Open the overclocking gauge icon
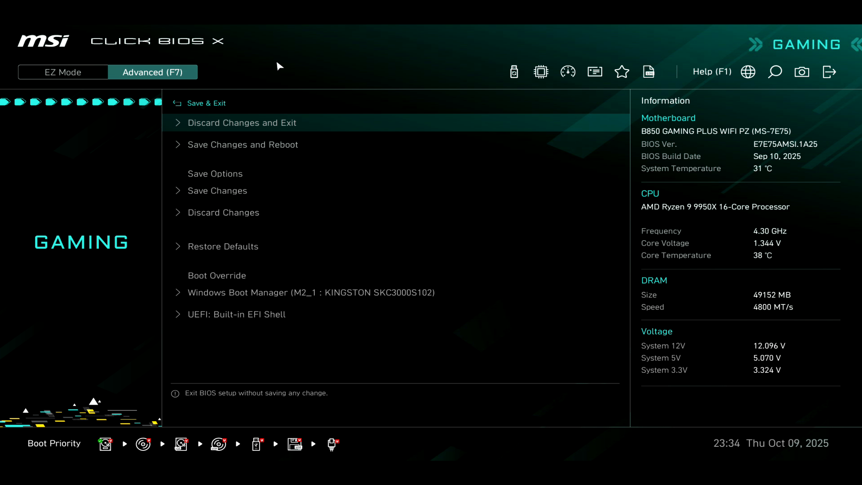The width and height of the screenshot is (862, 485). coord(568,72)
